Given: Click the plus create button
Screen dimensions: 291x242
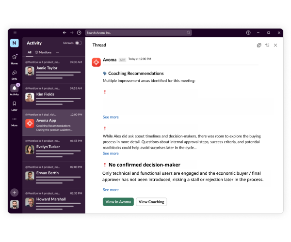Looking at the screenshot, I should [x=14, y=192].
